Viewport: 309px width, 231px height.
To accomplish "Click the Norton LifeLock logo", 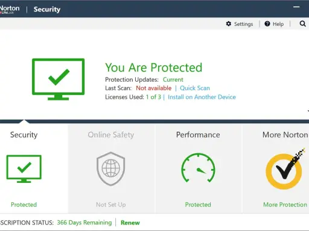I will click(x=10, y=10).
